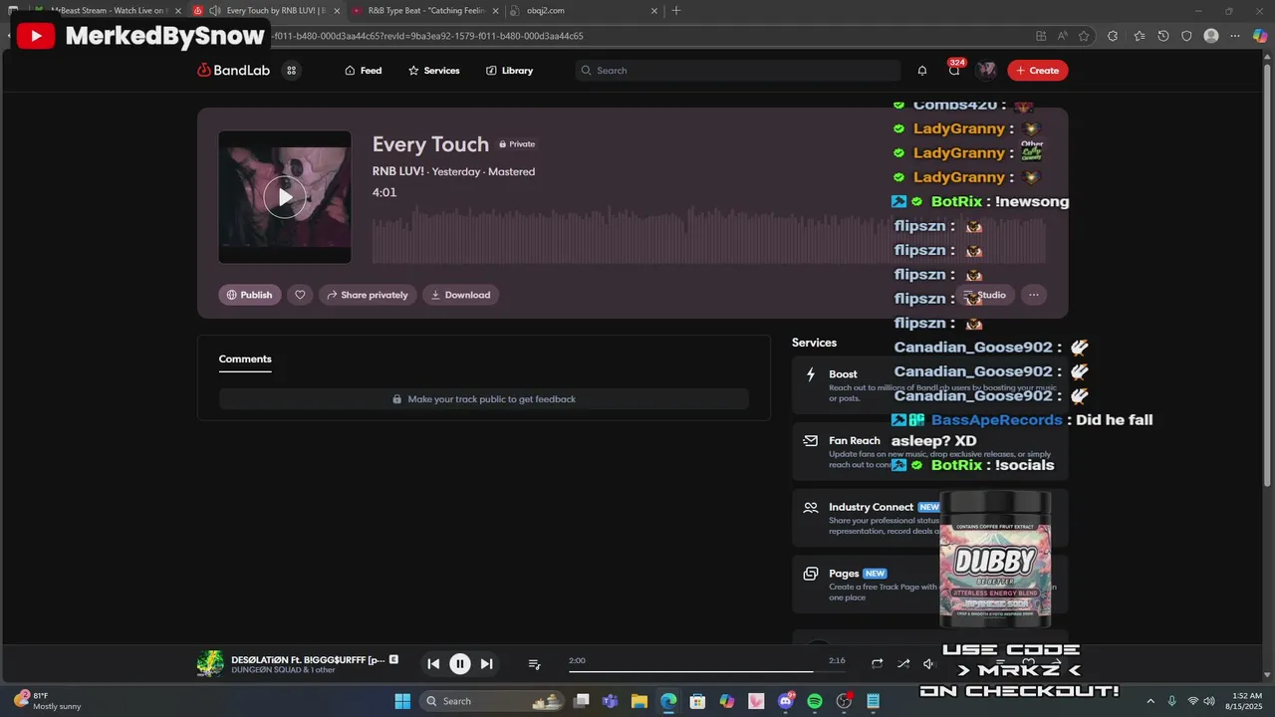1275x717 pixels.
Task: Play the Every Touch track thumbnail
Action: point(285,197)
